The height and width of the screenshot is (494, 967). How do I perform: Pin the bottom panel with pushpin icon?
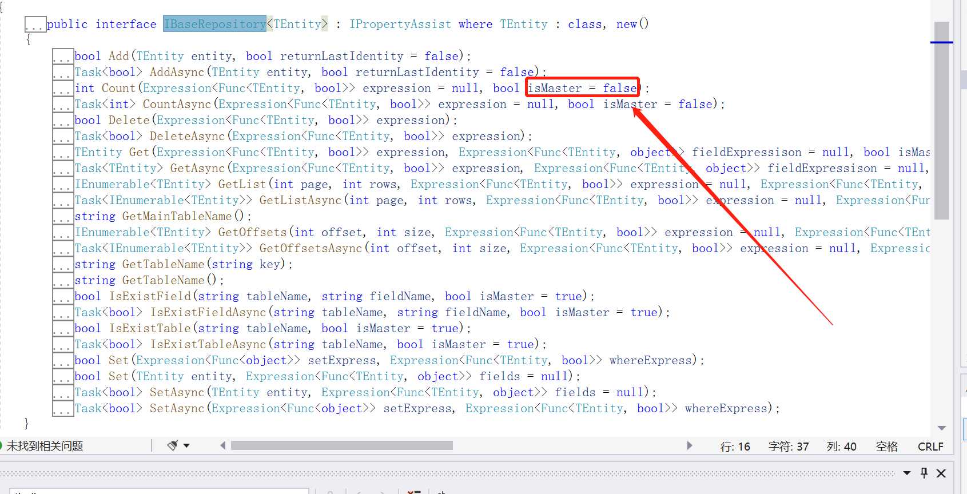pyautogui.click(x=924, y=473)
